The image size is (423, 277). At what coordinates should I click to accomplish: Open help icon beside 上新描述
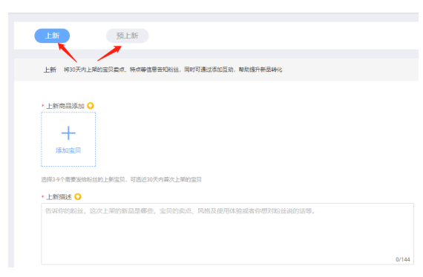tap(78, 196)
